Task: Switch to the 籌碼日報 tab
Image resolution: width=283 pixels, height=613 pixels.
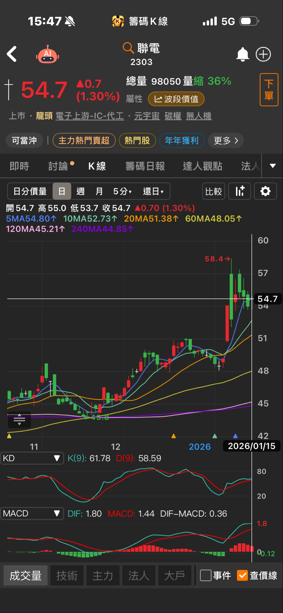Action: pos(145,166)
